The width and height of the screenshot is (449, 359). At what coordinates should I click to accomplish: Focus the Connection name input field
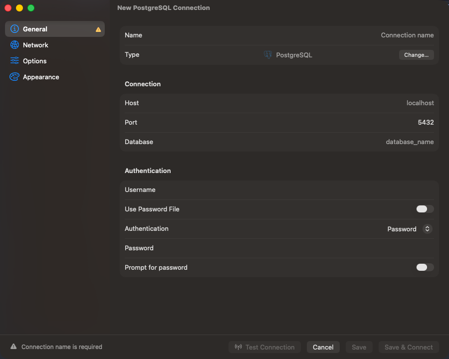pos(279,35)
